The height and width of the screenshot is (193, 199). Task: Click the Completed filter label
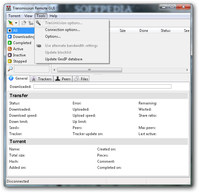point(22,43)
